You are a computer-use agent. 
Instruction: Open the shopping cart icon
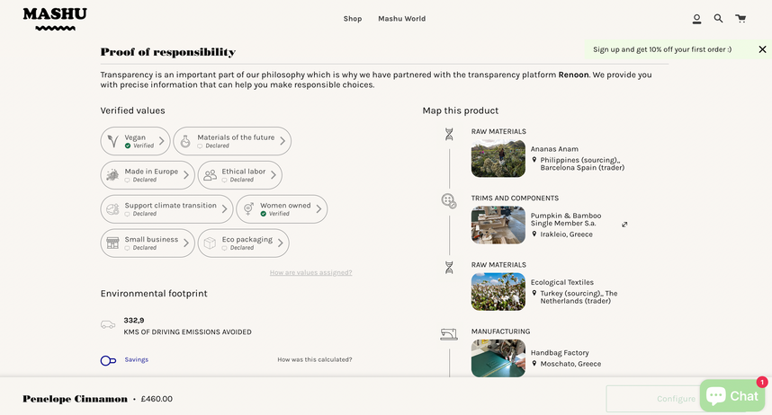pos(740,18)
